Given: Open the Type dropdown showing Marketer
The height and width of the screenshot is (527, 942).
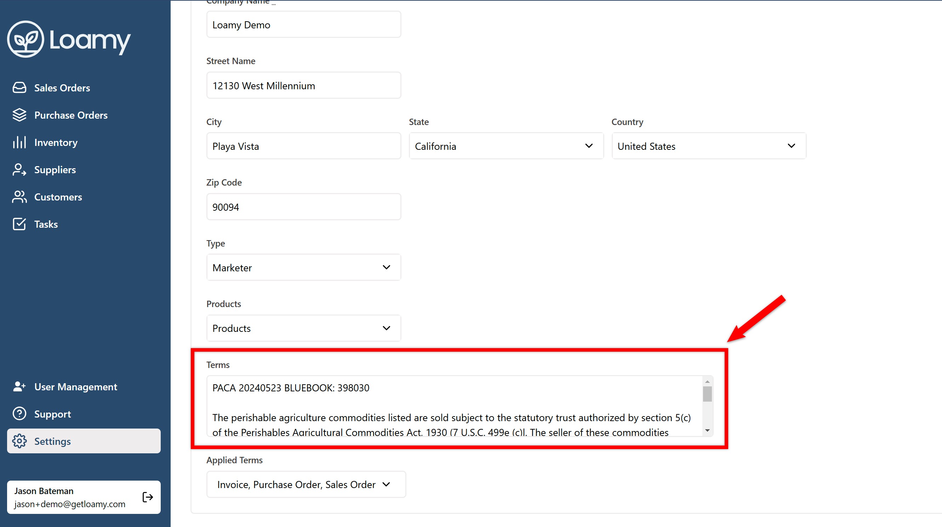Looking at the screenshot, I should click(x=303, y=267).
